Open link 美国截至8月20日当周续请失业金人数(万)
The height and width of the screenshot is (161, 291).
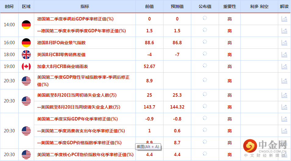tap(79, 107)
